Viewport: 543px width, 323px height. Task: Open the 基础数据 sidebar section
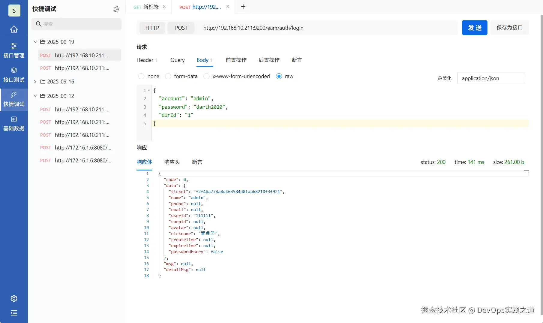pos(14,123)
